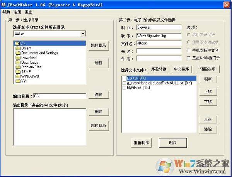This screenshot has width=232, height=177.
Task: Click the output JAR files list box
Action: pyautogui.click(x=50, y=127)
